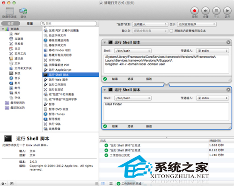Show 结果 of the first Shell action
This screenshot has width=234, height=186.
(115, 79)
